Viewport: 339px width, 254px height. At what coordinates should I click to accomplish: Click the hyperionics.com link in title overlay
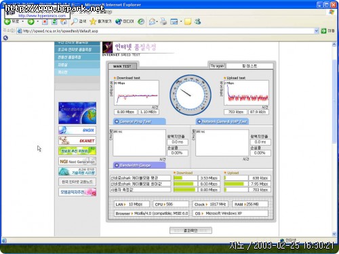(x=42, y=16)
